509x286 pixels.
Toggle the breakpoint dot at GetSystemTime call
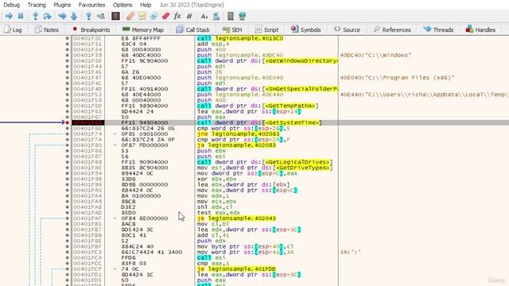(67, 122)
